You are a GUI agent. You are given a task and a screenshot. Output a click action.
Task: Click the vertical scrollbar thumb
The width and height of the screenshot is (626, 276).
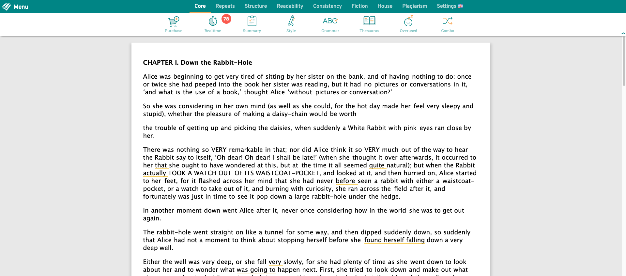point(624,61)
